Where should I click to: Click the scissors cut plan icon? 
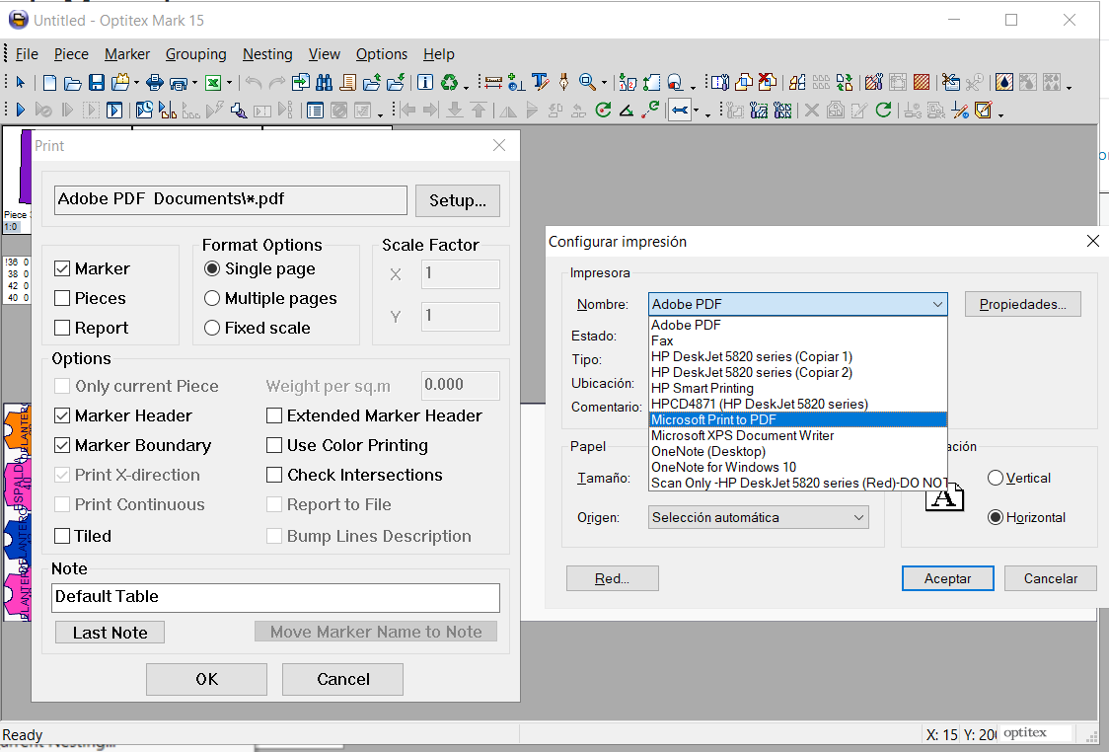pos(950,83)
